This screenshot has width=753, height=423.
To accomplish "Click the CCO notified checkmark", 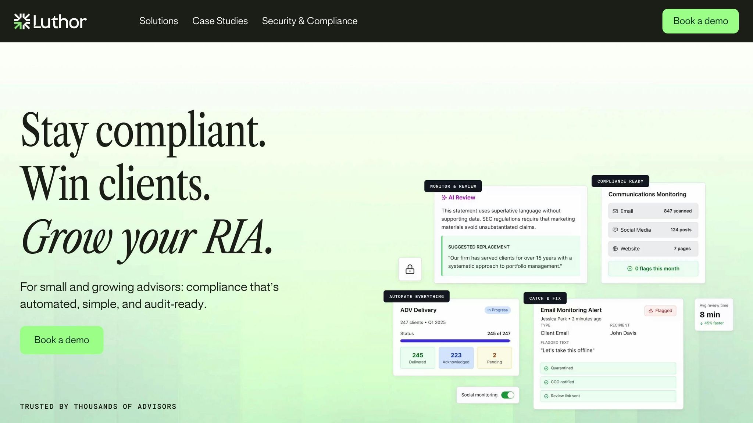I will tap(546, 382).
